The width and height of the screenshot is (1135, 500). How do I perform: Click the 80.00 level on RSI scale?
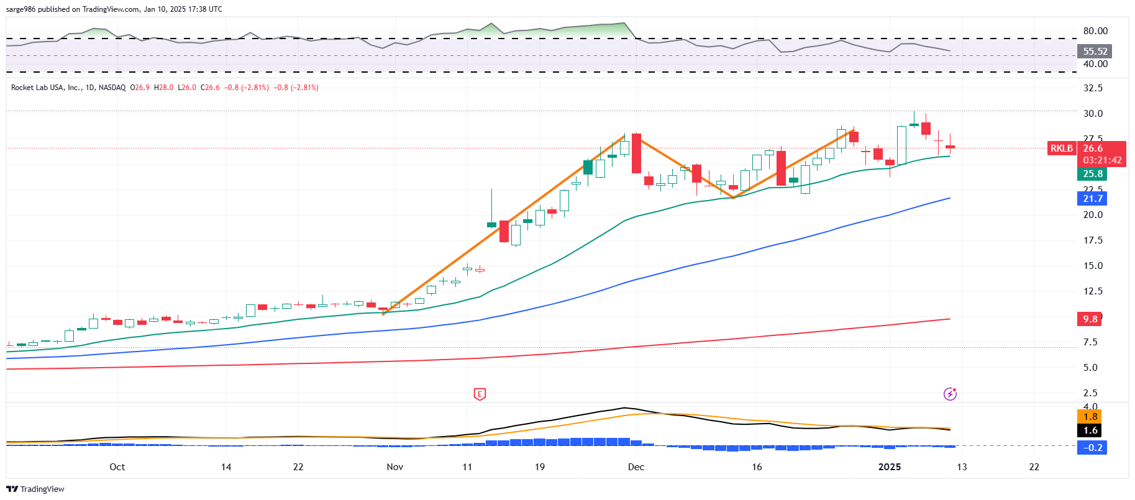1095,31
